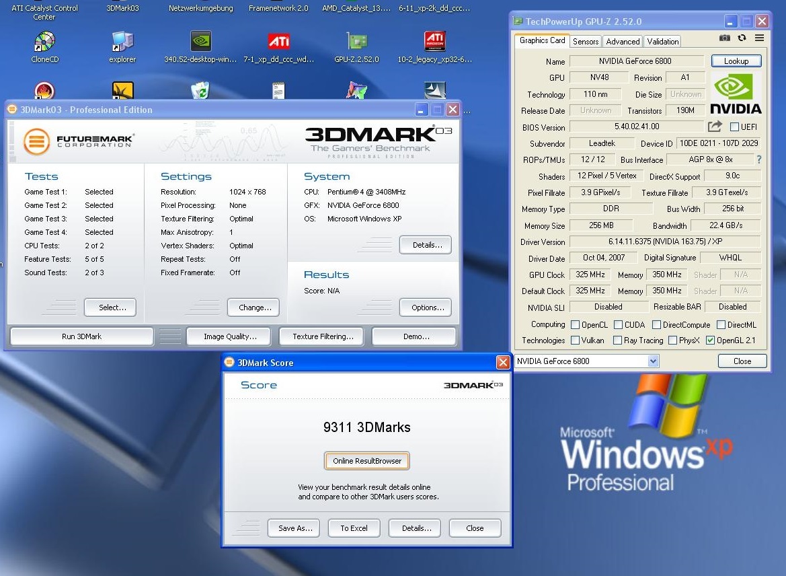
Task: Click the Close button in GPU-Z
Action: pyautogui.click(x=742, y=361)
